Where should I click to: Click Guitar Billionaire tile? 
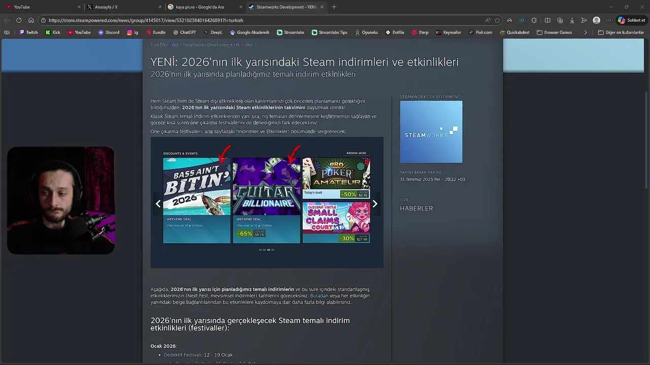point(267,201)
